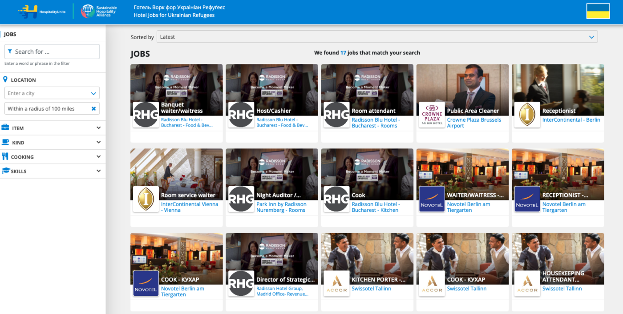Click the KIND coffee cup icon

pyautogui.click(x=5, y=142)
